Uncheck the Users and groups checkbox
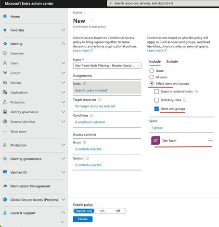The height and width of the screenshot is (227, 219). [x=156, y=109]
